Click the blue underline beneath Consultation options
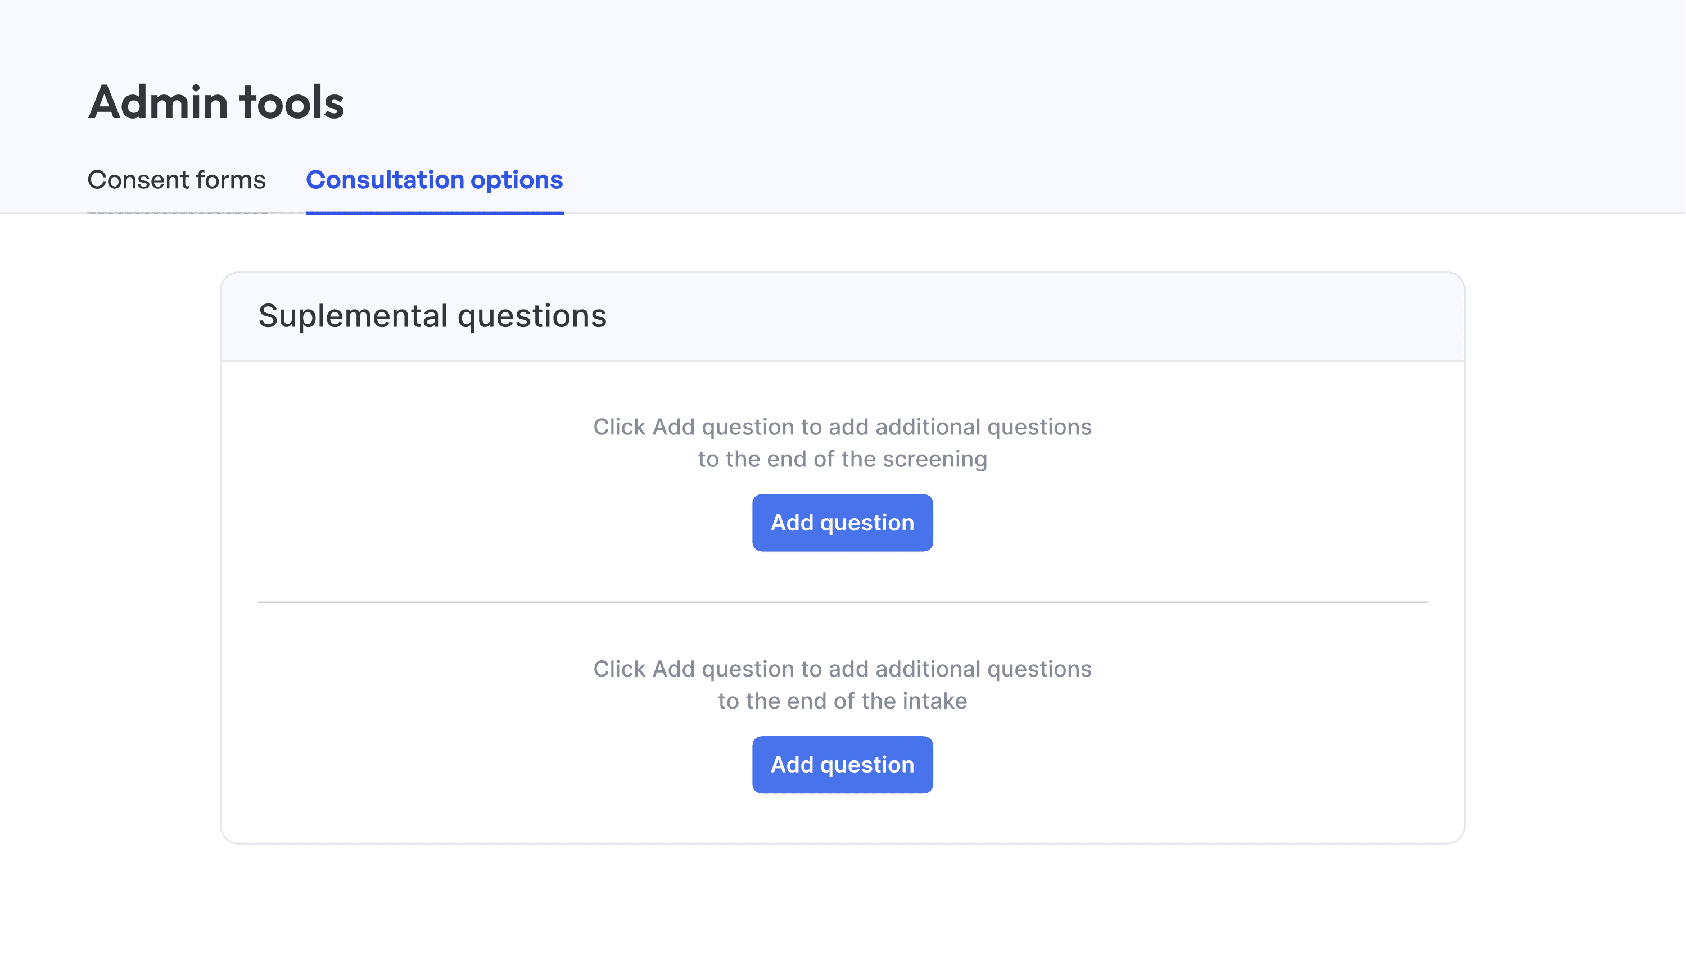This screenshot has height=971, width=1686. click(433, 213)
